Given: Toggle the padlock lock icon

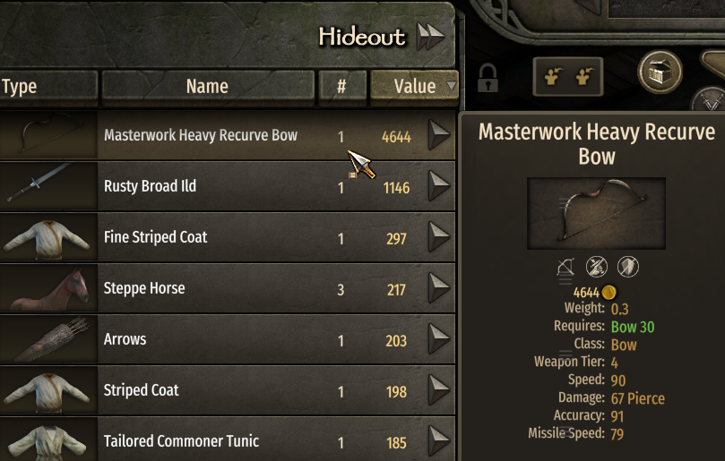Looking at the screenshot, I should coord(488,78).
